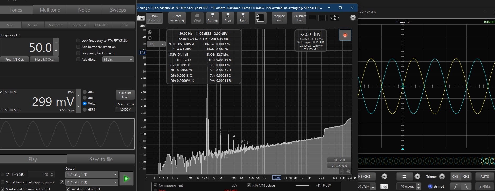Capture RTA graph with camera icon
The height and width of the screenshot is (191, 495).
point(141,18)
